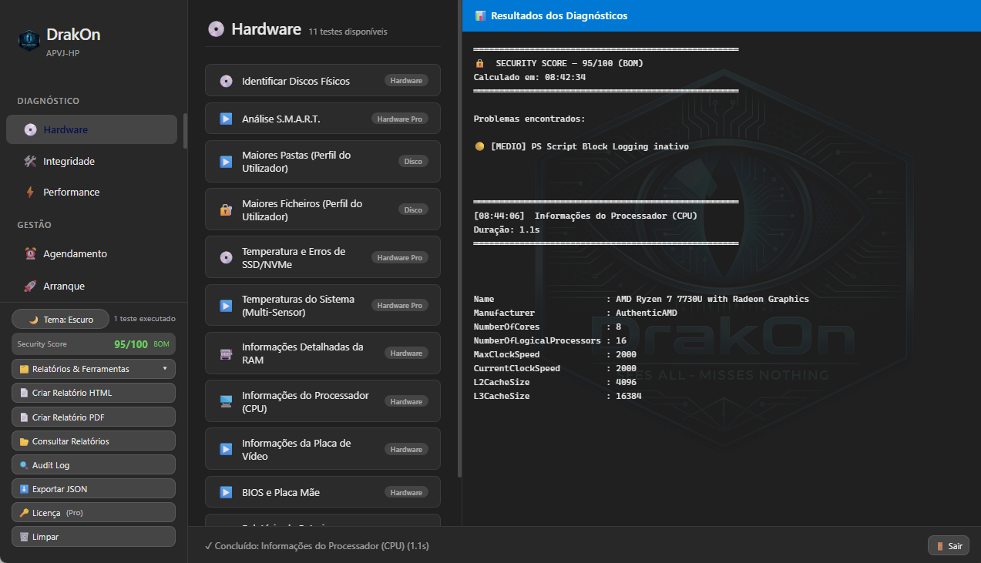Image resolution: width=981 pixels, height=563 pixels.
Task: Click the magnifier icon on Audit Log
Action: [x=24, y=465]
